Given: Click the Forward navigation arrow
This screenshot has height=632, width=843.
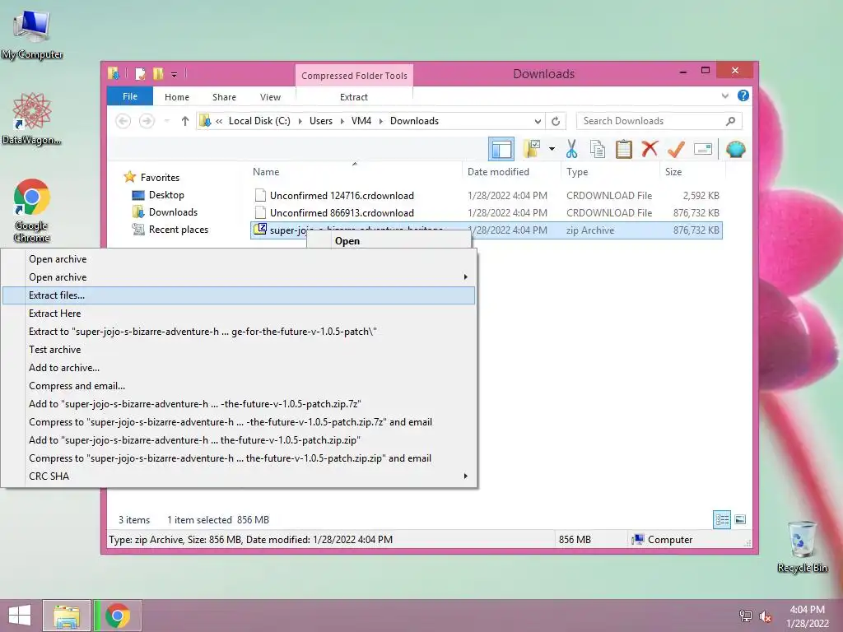Looking at the screenshot, I should (147, 121).
